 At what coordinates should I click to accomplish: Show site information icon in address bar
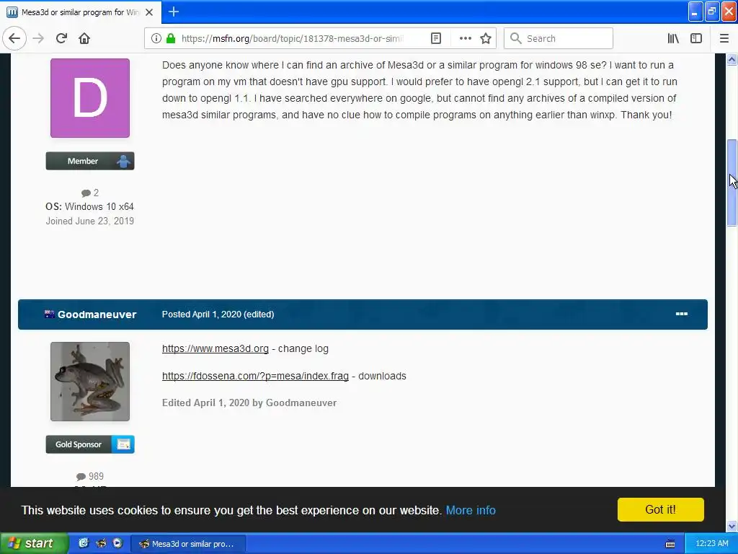(x=156, y=39)
